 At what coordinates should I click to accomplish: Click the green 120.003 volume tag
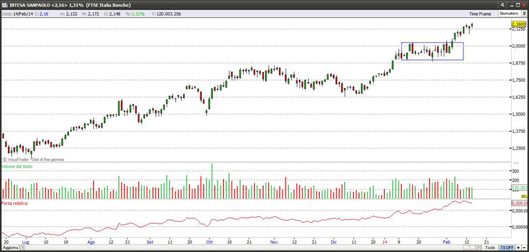[x=520, y=188]
